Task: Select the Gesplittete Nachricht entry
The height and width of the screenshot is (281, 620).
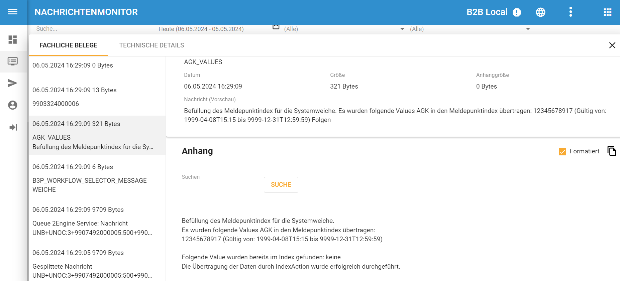Action: [97, 264]
